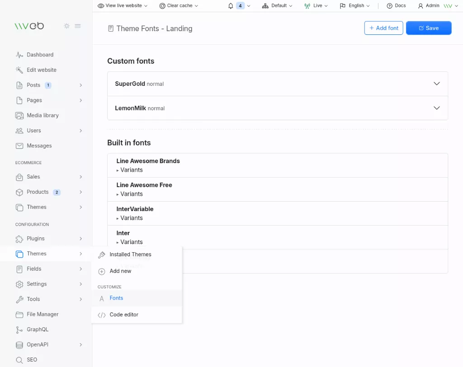This screenshot has width=463, height=367.
Task: Select Installed Themes from submenu
Action: [130, 254]
